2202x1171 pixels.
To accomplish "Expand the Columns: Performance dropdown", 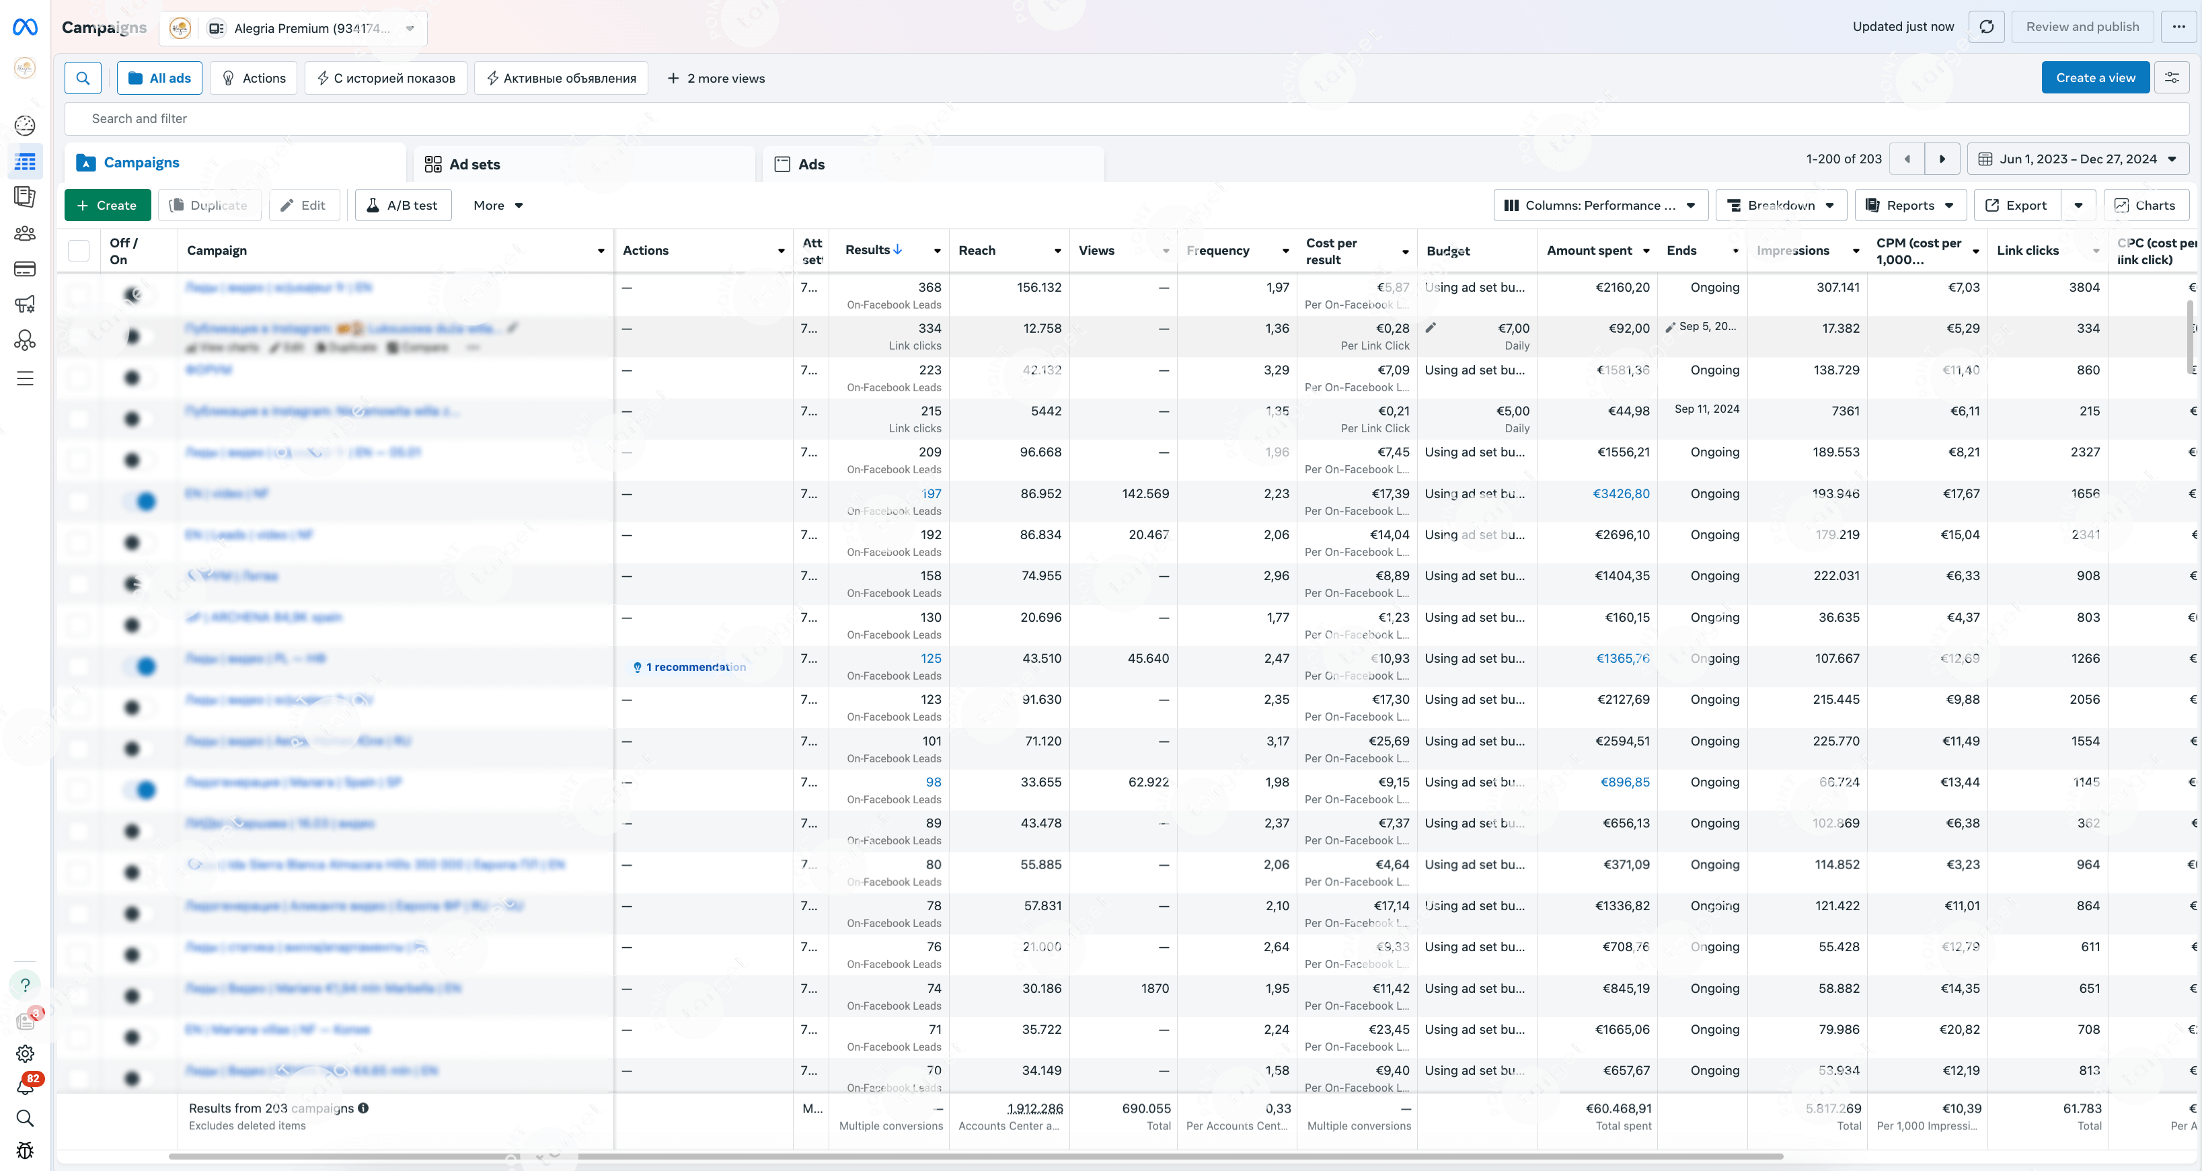I will pos(1600,205).
